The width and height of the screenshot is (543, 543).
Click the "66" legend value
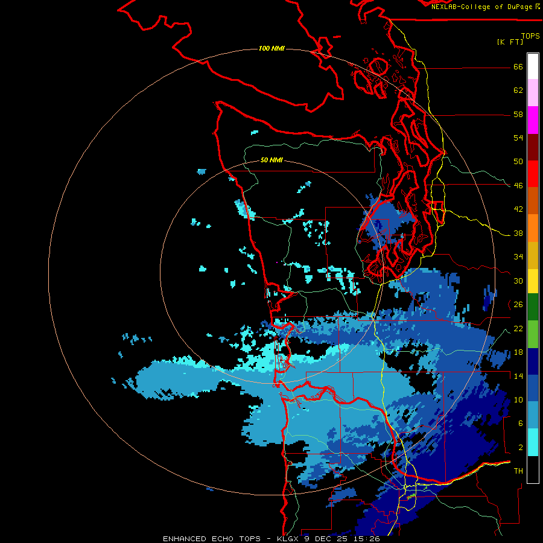518,67
